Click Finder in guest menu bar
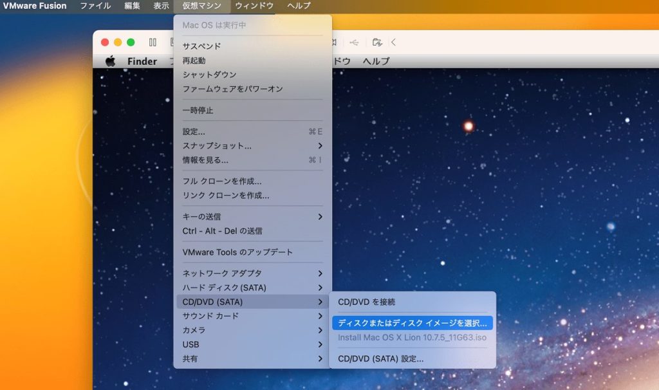This screenshot has width=659, height=390. 142,61
